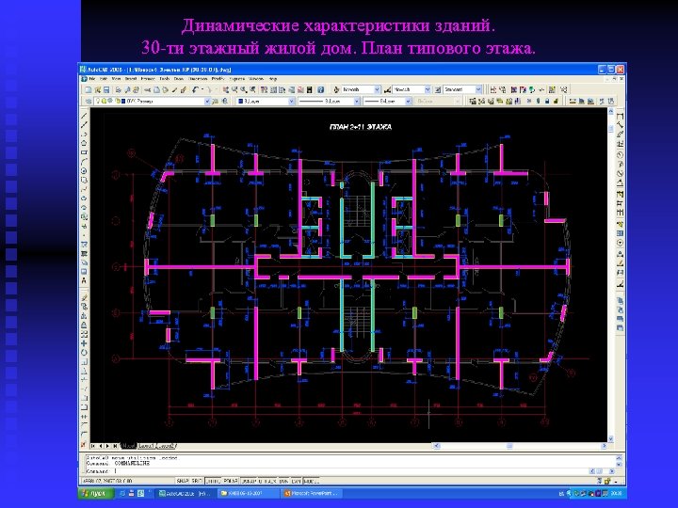
Task: Save the drawing with the floppy icon
Action: [x=105, y=89]
